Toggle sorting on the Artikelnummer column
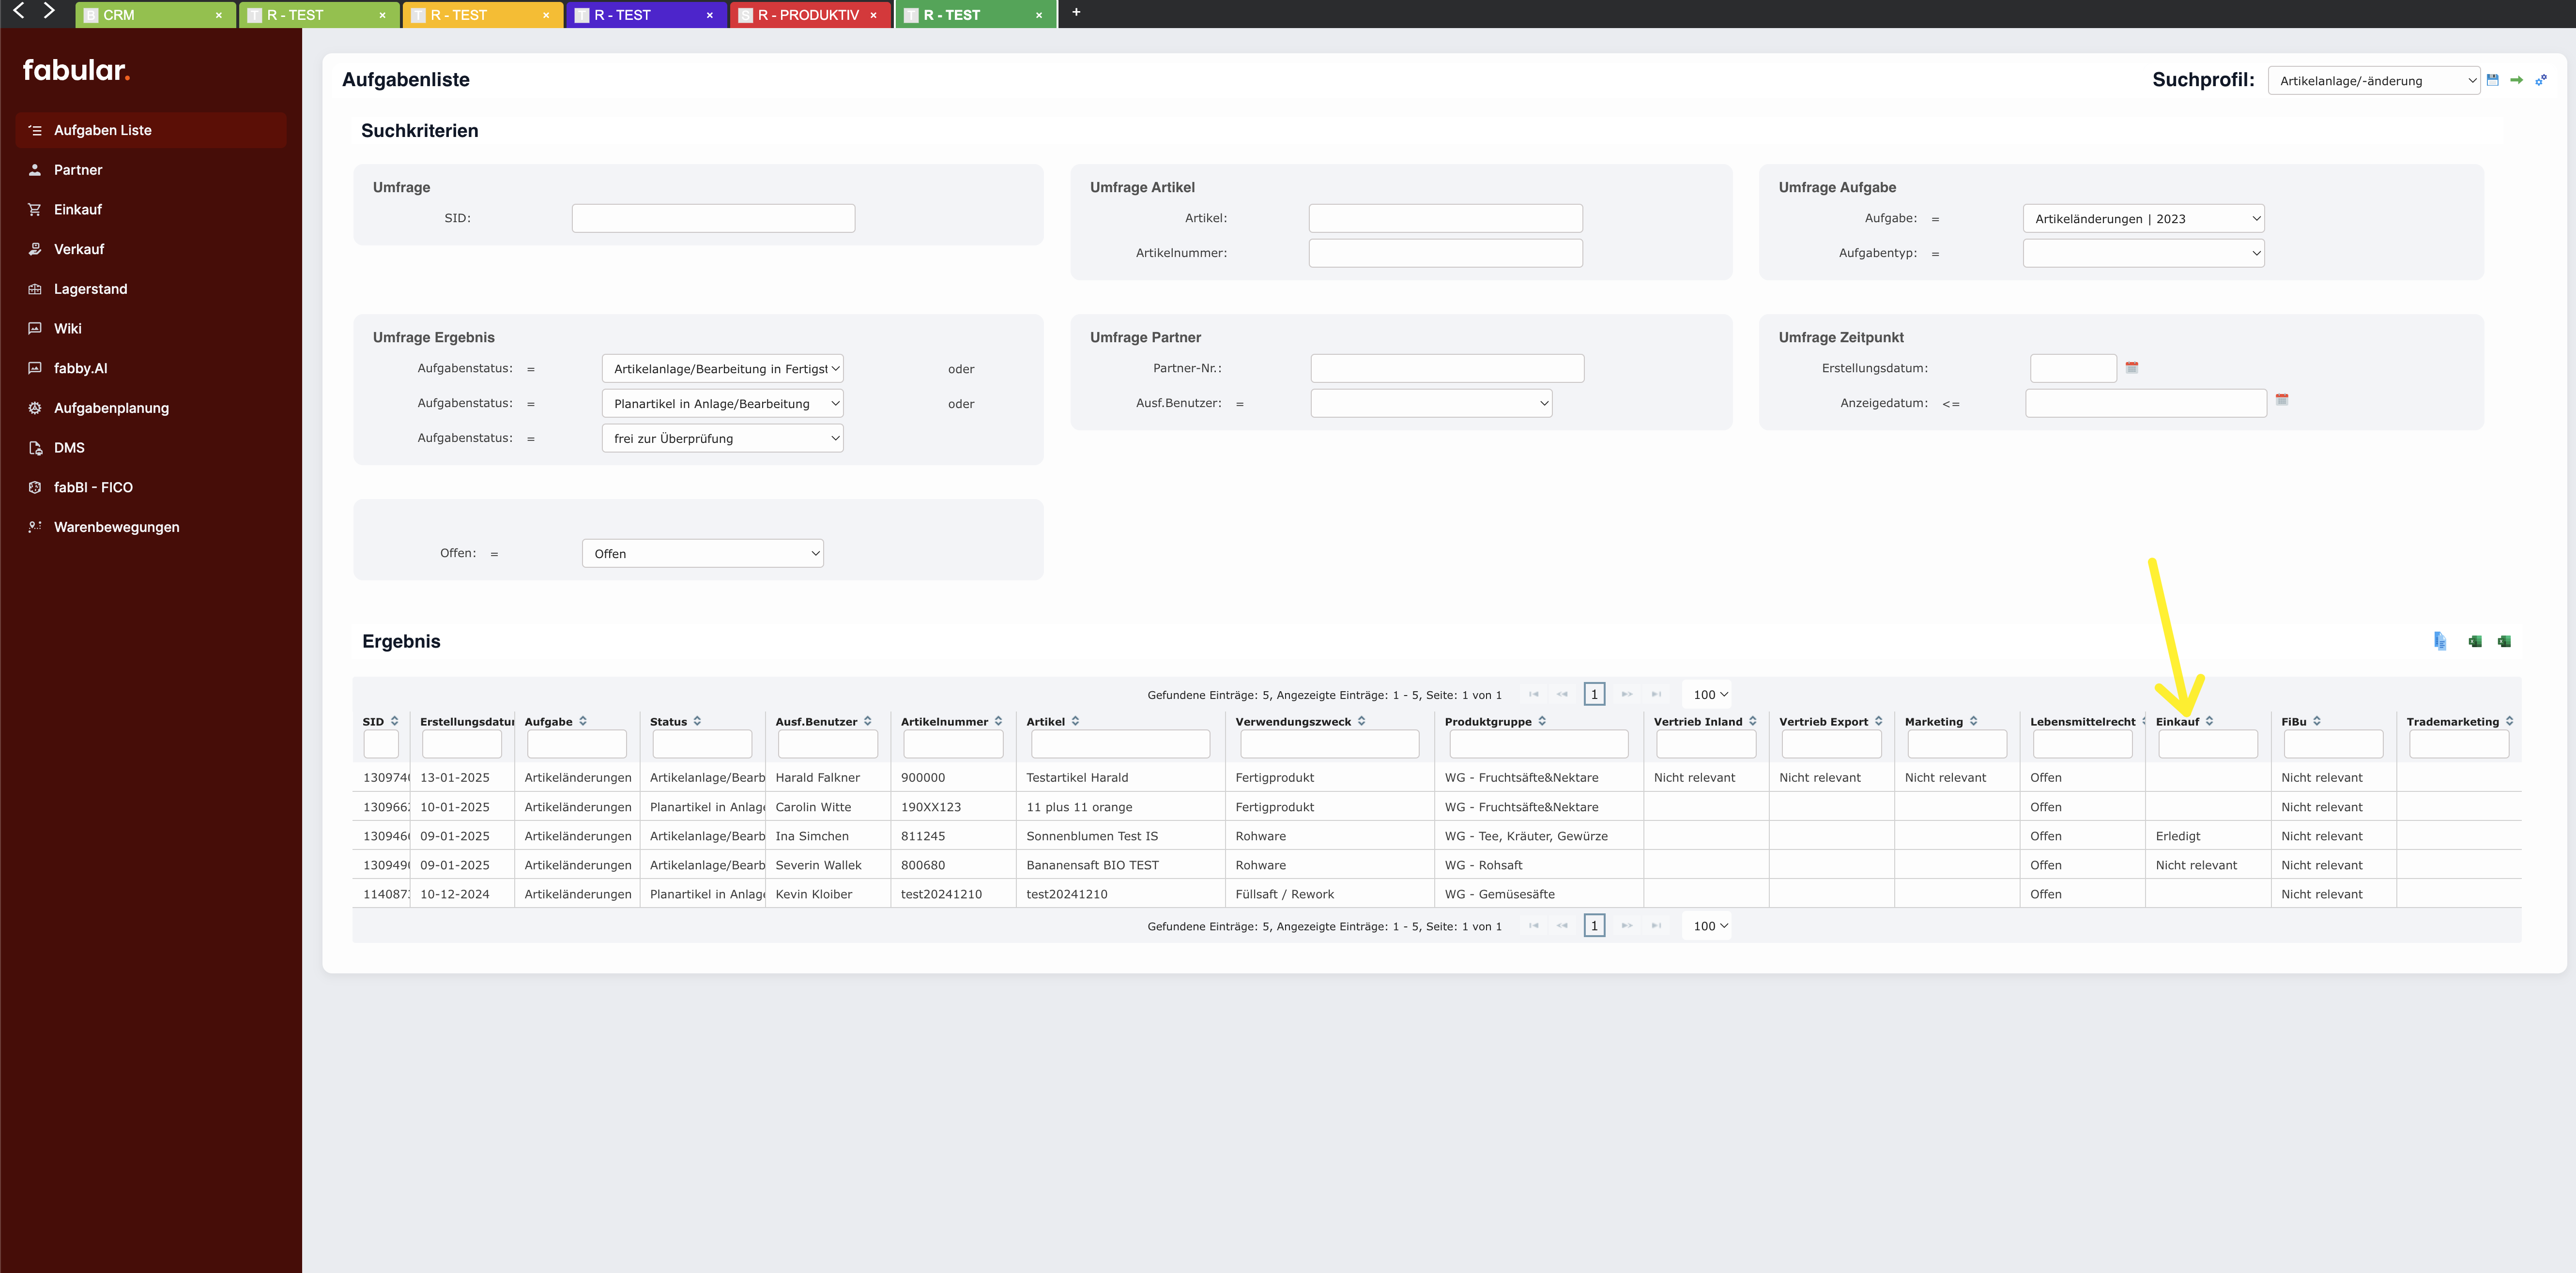Viewport: 2576px width, 1273px height. (x=997, y=720)
